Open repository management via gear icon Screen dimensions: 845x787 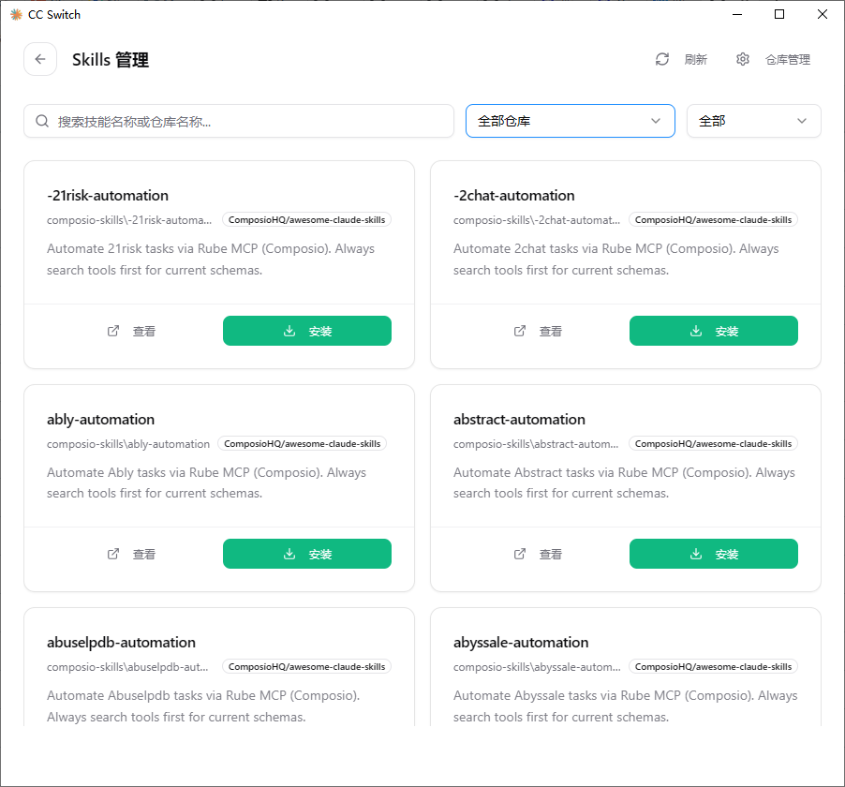(743, 59)
